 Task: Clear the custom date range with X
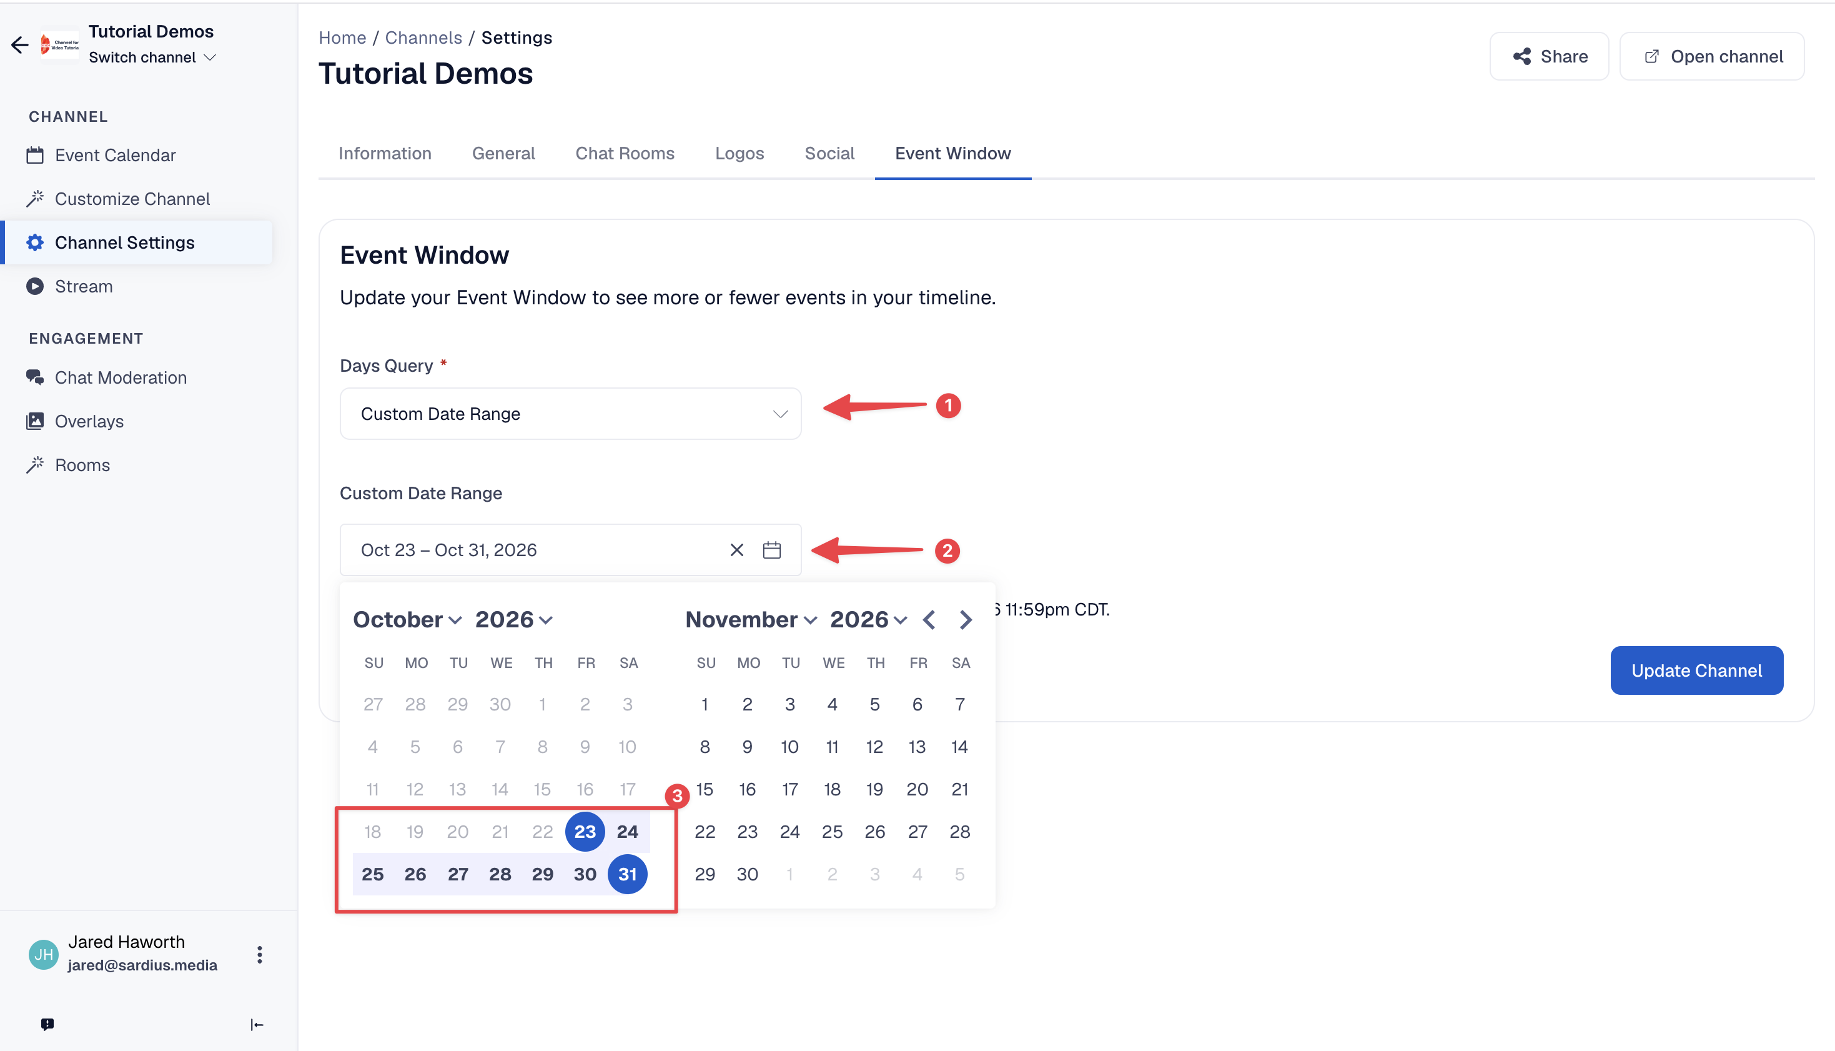click(x=736, y=550)
